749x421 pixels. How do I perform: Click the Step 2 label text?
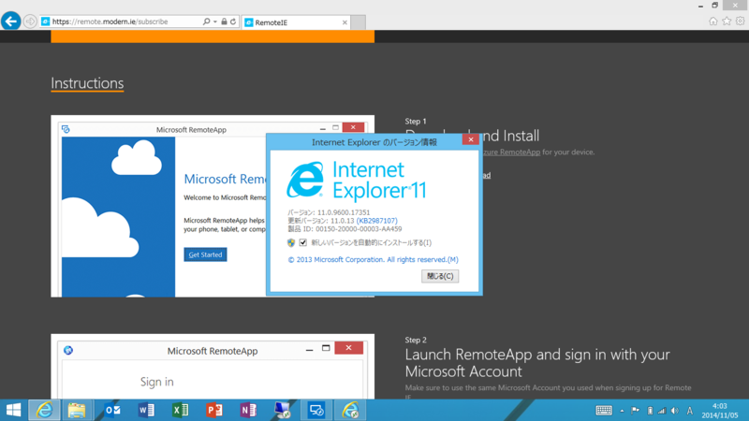[416, 340]
